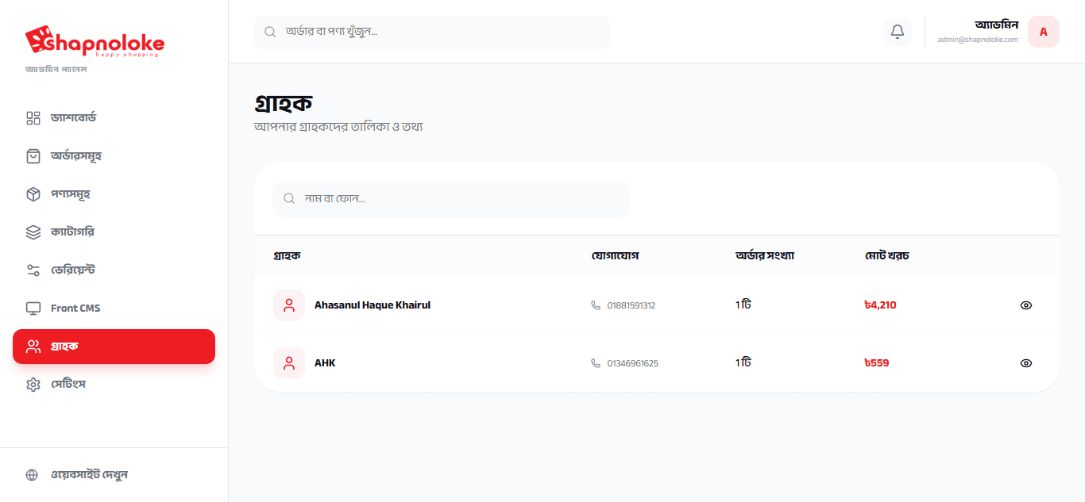Open ভেরিয়েন্ট sidebar menu item
The height and width of the screenshot is (502, 1085).
coord(72,270)
